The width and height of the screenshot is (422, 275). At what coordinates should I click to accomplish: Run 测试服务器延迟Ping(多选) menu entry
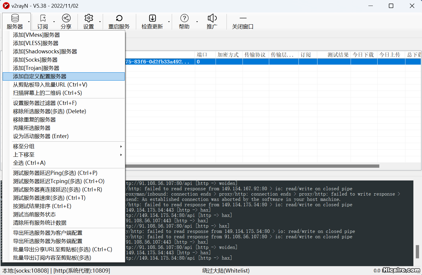(64, 173)
